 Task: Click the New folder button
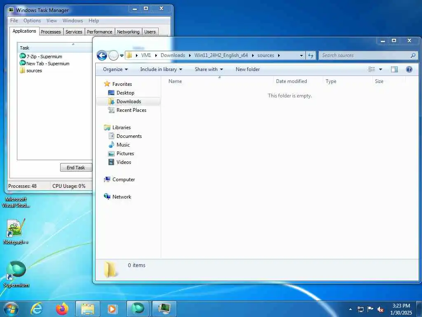(x=248, y=69)
